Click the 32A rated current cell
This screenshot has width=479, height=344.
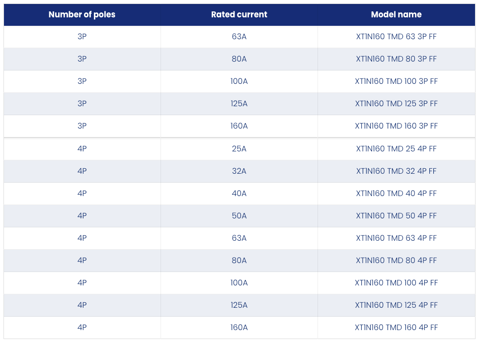point(239,171)
